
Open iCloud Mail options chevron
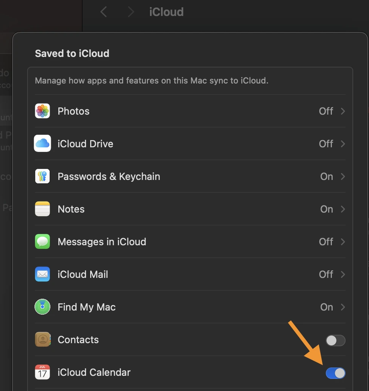[342, 274]
